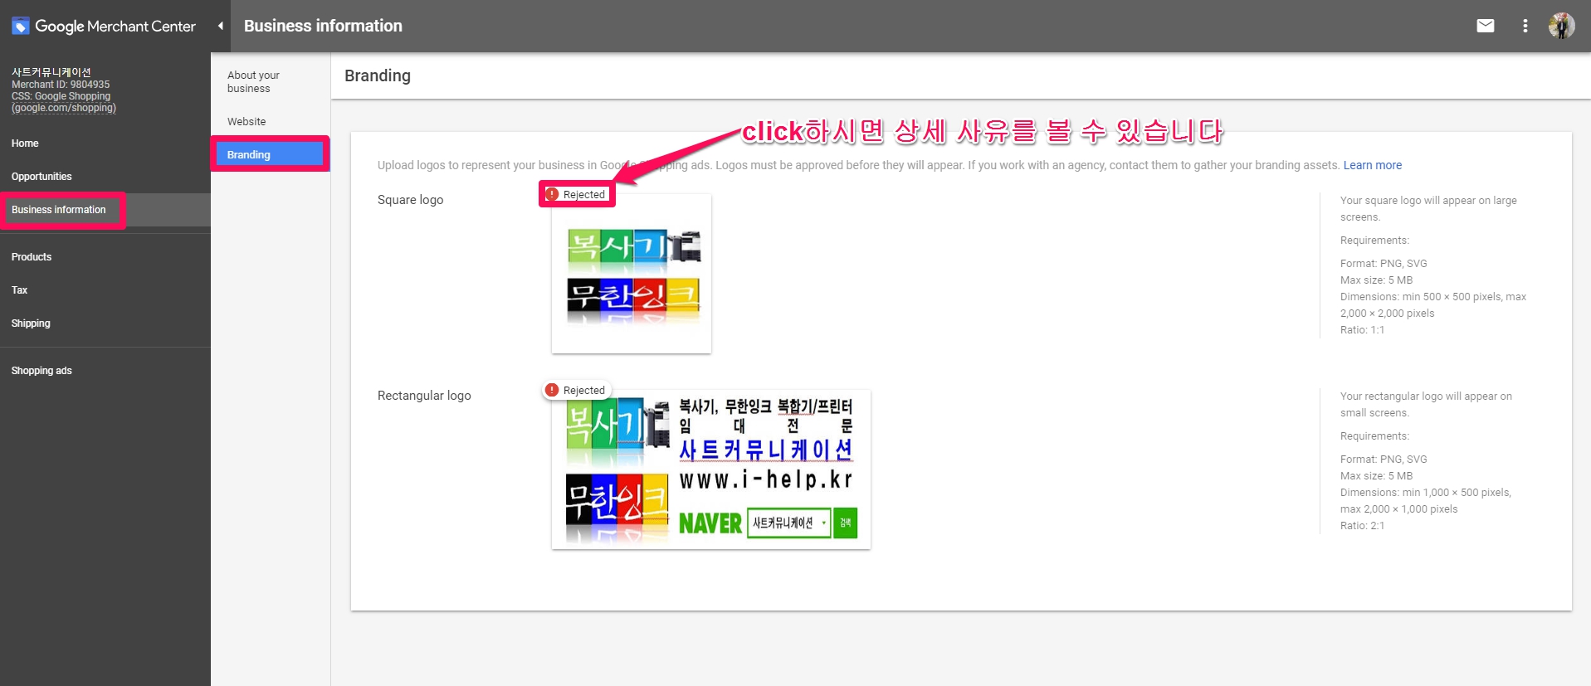Select Business information in the sidebar
This screenshot has width=1591, height=686.
pos(59,210)
